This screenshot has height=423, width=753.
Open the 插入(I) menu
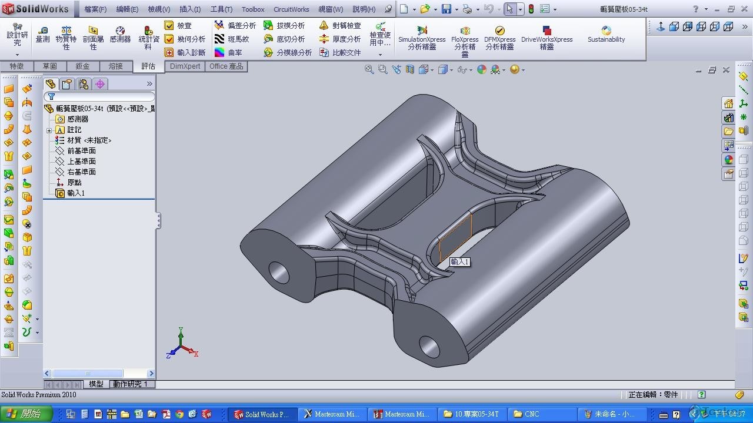[189, 9]
